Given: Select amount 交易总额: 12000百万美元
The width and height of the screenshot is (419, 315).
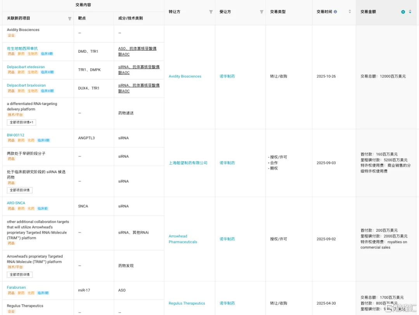Looking at the screenshot, I should click(x=383, y=76).
